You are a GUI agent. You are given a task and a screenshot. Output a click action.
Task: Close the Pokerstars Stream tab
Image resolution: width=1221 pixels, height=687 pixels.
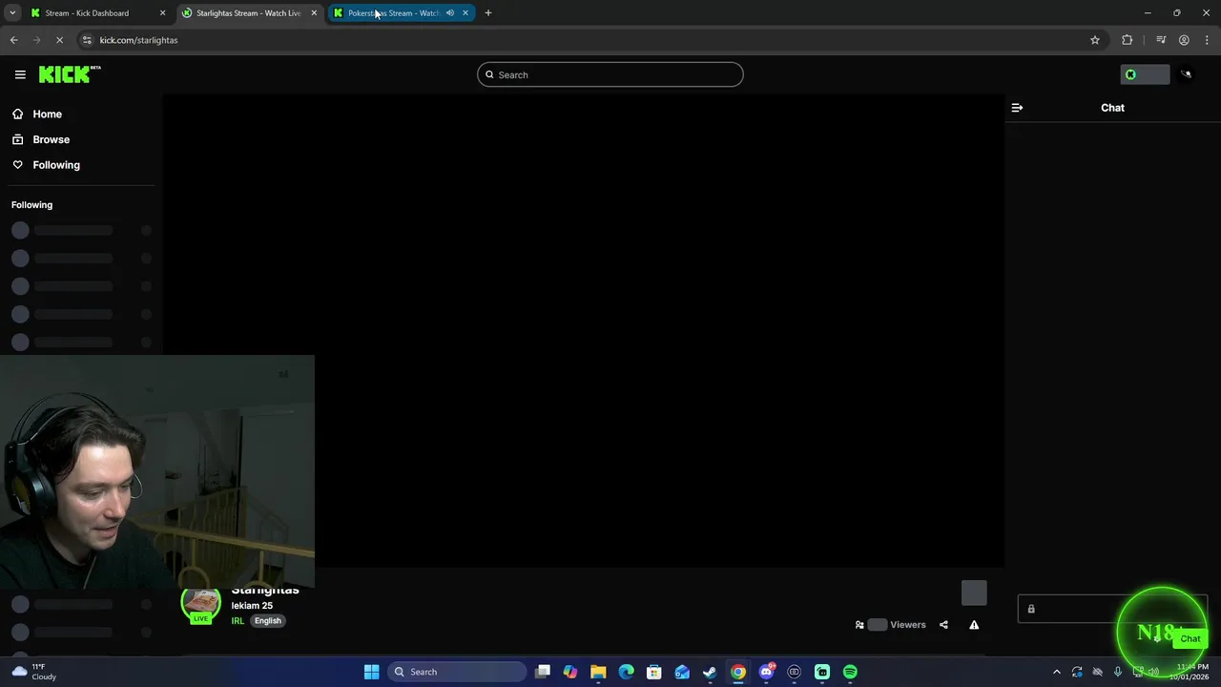466,13
